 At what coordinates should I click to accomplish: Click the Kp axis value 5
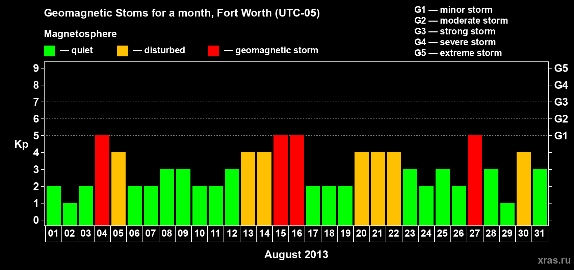pos(36,136)
